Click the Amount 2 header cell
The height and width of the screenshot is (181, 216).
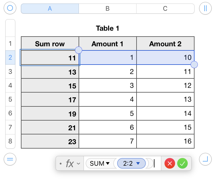click(165, 44)
